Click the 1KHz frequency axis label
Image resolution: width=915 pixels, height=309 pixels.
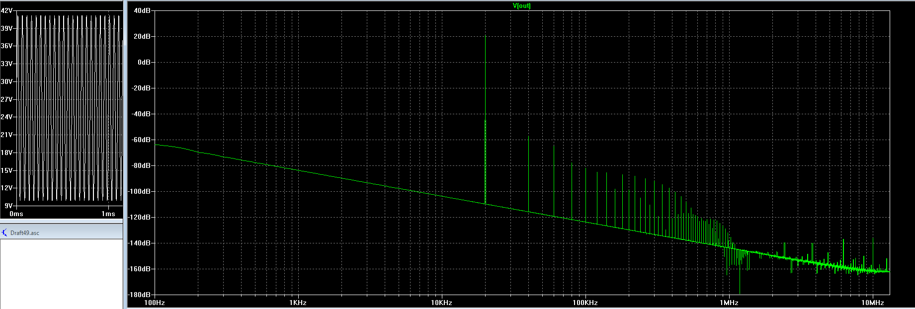[x=298, y=303]
